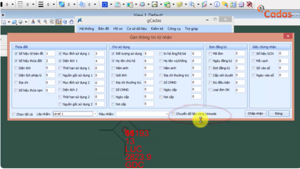Click the fit view icon
300x169 pixels.
point(59,22)
